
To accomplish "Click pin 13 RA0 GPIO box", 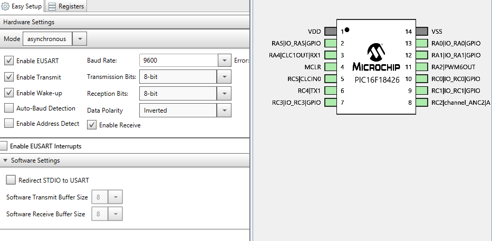I will tap(422, 43).
